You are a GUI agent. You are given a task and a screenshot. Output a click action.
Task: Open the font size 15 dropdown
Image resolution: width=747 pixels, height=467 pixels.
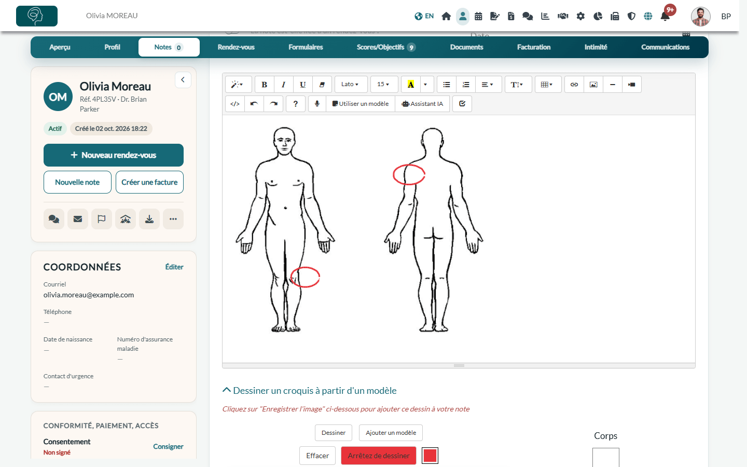coord(384,85)
